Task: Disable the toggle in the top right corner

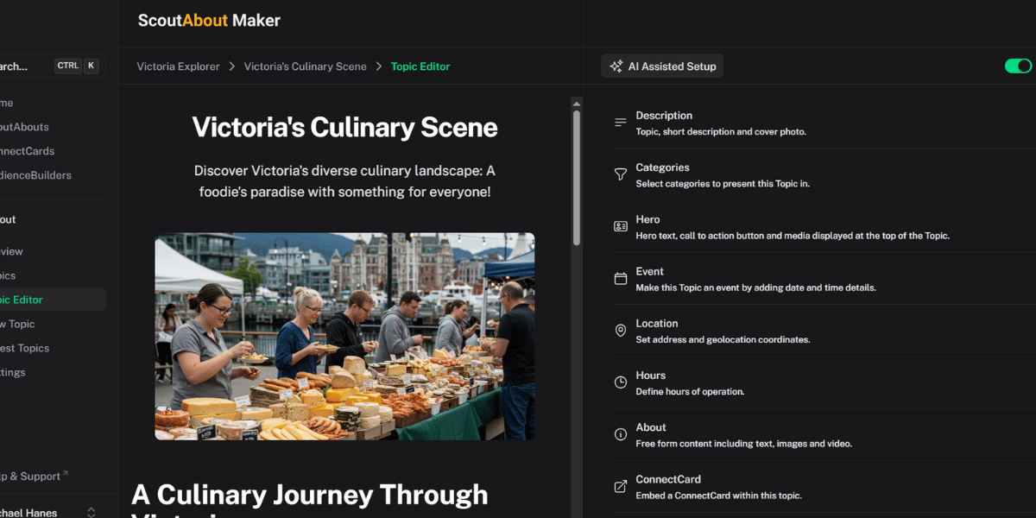Action: (1018, 65)
